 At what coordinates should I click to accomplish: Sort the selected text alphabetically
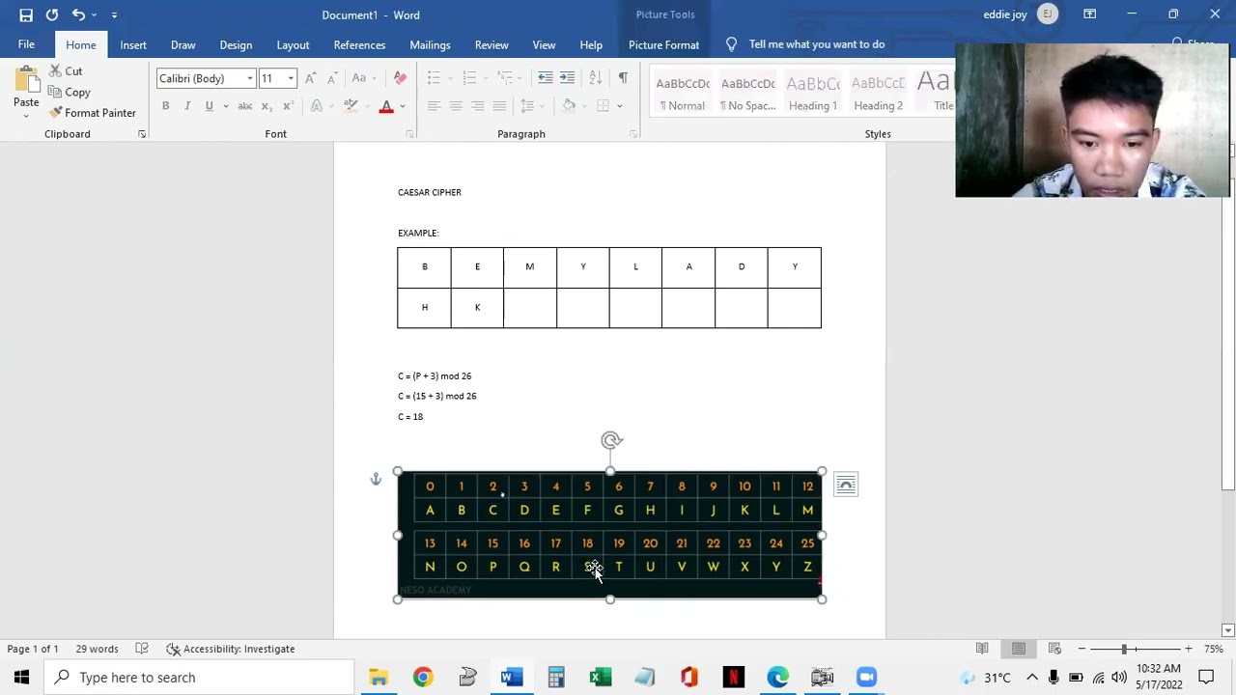pyautogui.click(x=596, y=78)
